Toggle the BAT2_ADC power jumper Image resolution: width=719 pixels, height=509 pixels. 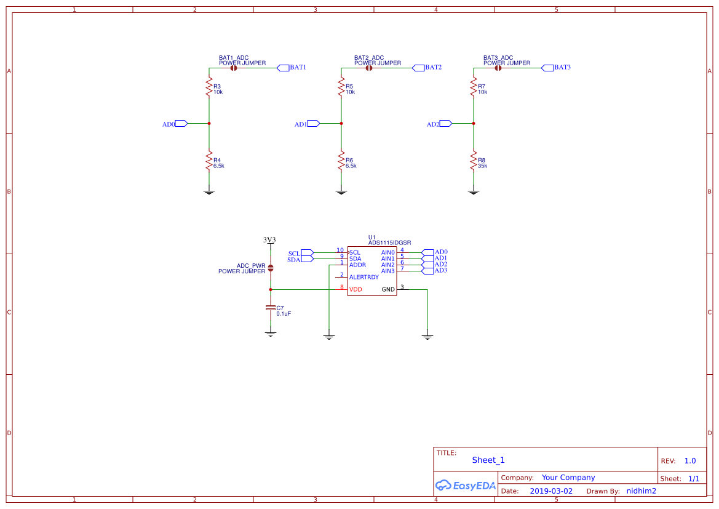[x=368, y=68]
